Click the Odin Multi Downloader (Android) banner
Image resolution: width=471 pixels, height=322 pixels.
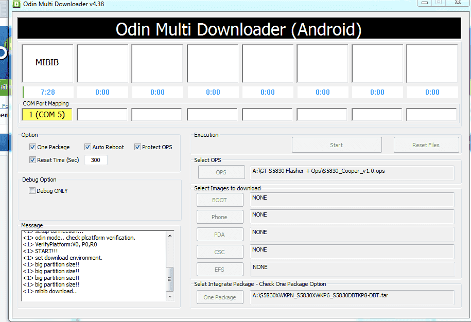(x=239, y=28)
